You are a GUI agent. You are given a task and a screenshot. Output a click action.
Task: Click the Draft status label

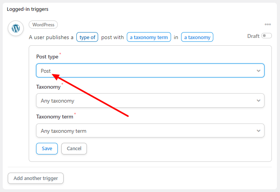click(253, 36)
